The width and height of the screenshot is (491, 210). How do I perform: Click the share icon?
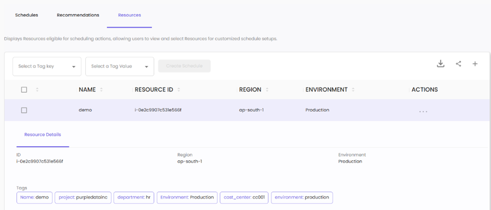tap(458, 64)
